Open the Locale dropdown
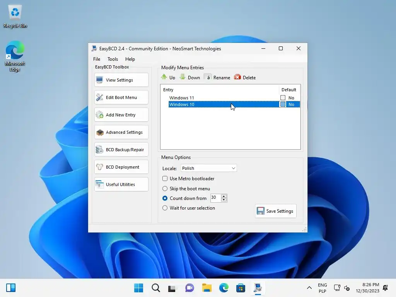The width and height of the screenshot is (396, 297). click(208, 168)
